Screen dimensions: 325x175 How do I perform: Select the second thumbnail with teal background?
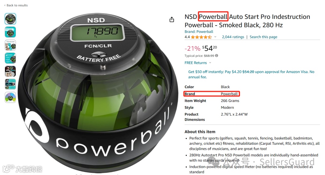10,32
